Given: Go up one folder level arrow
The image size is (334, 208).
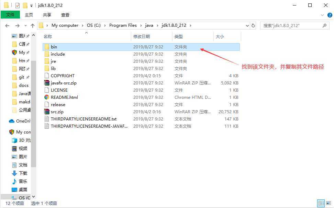Looking at the screenshot, I should (33, 26).
